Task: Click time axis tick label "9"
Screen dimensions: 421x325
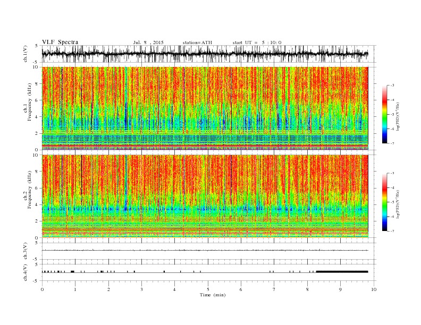Action: coord(340,289)
